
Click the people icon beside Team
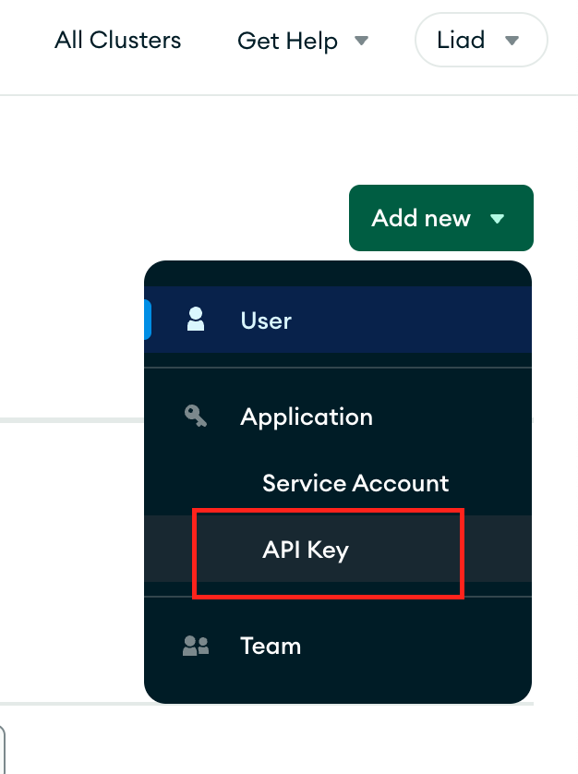pos(196,646)
